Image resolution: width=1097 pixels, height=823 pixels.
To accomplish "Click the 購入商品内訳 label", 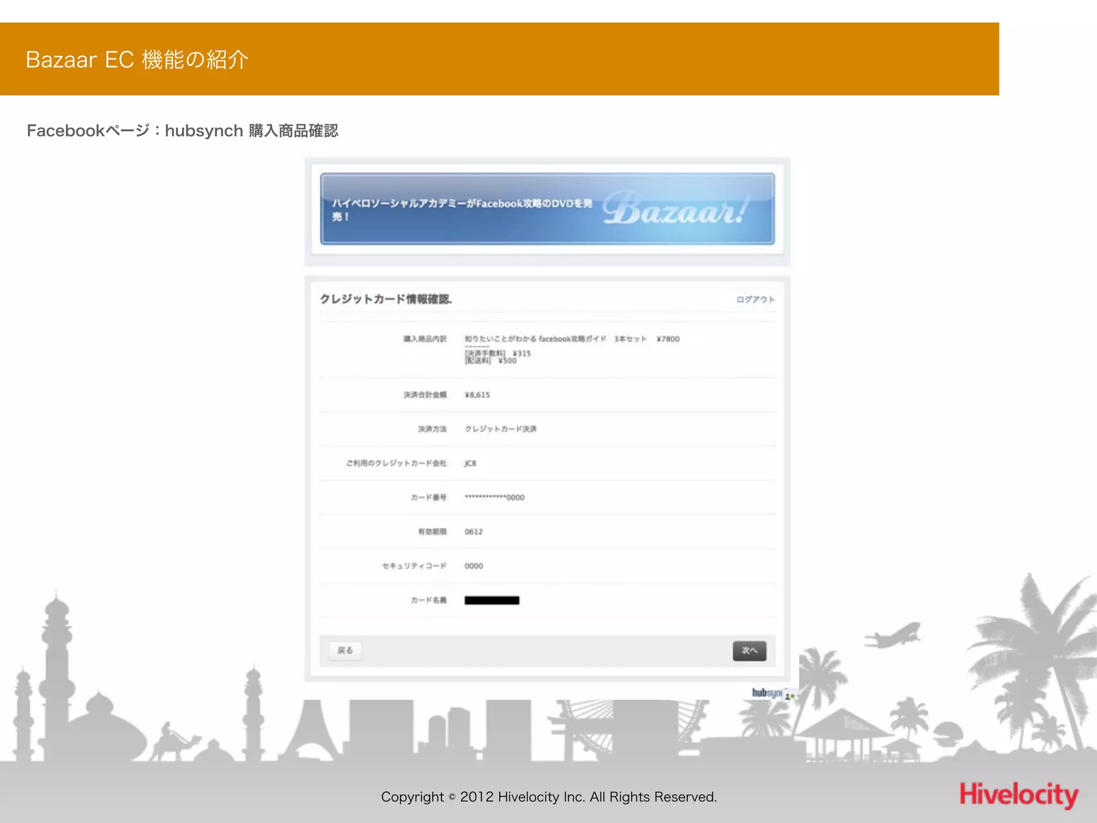I will click(x=425, y=339).
